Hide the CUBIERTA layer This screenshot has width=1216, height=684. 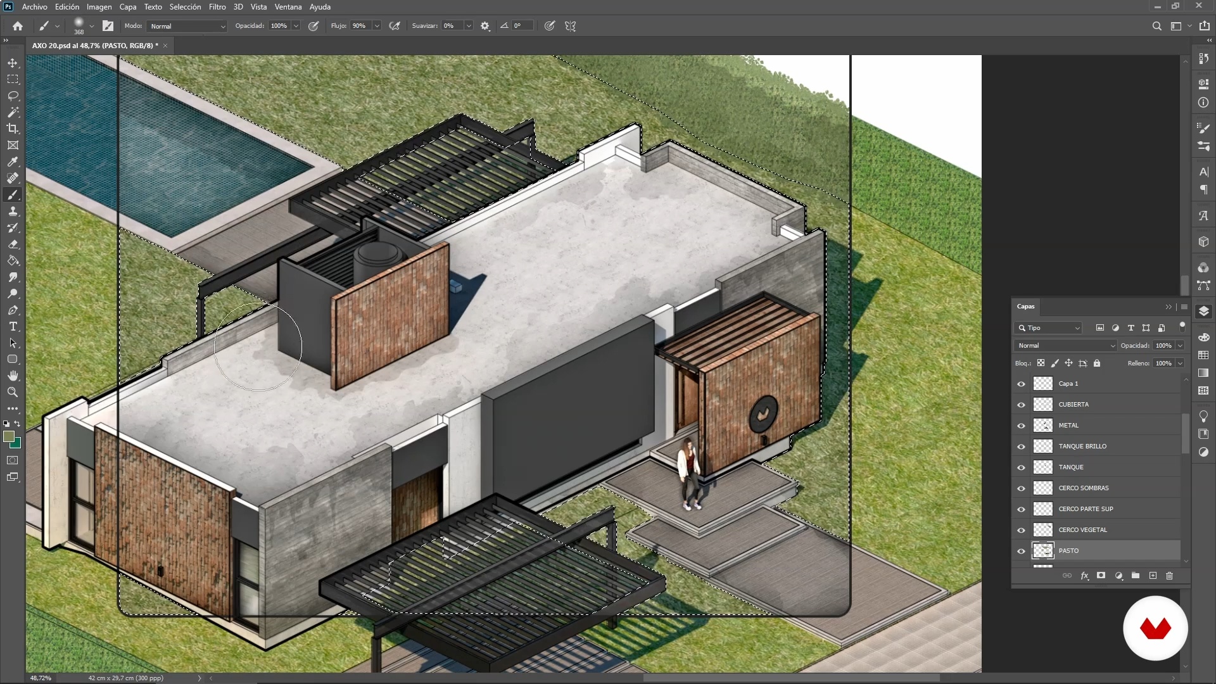[1021, 405]
